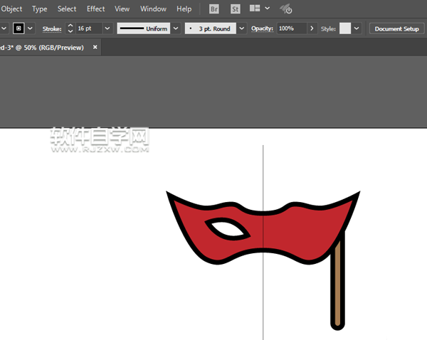Screen dimensions: 427x340
Task: Expand the Opacity slider arrow
Action: coord(312,28)
